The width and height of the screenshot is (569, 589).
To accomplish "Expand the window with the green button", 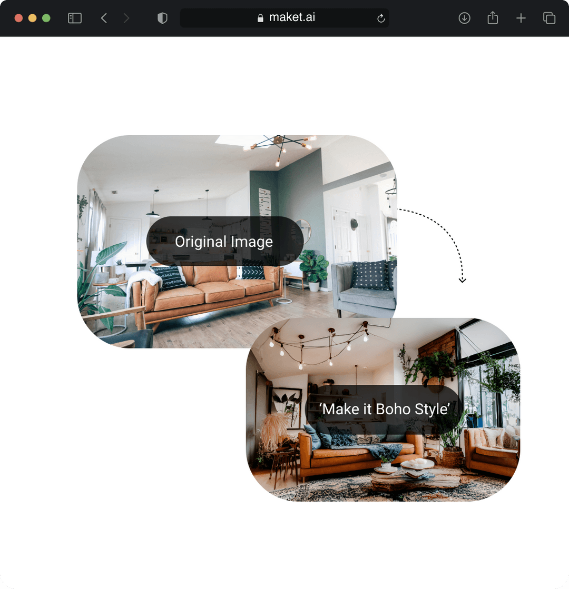I will [x=46, y=17].
